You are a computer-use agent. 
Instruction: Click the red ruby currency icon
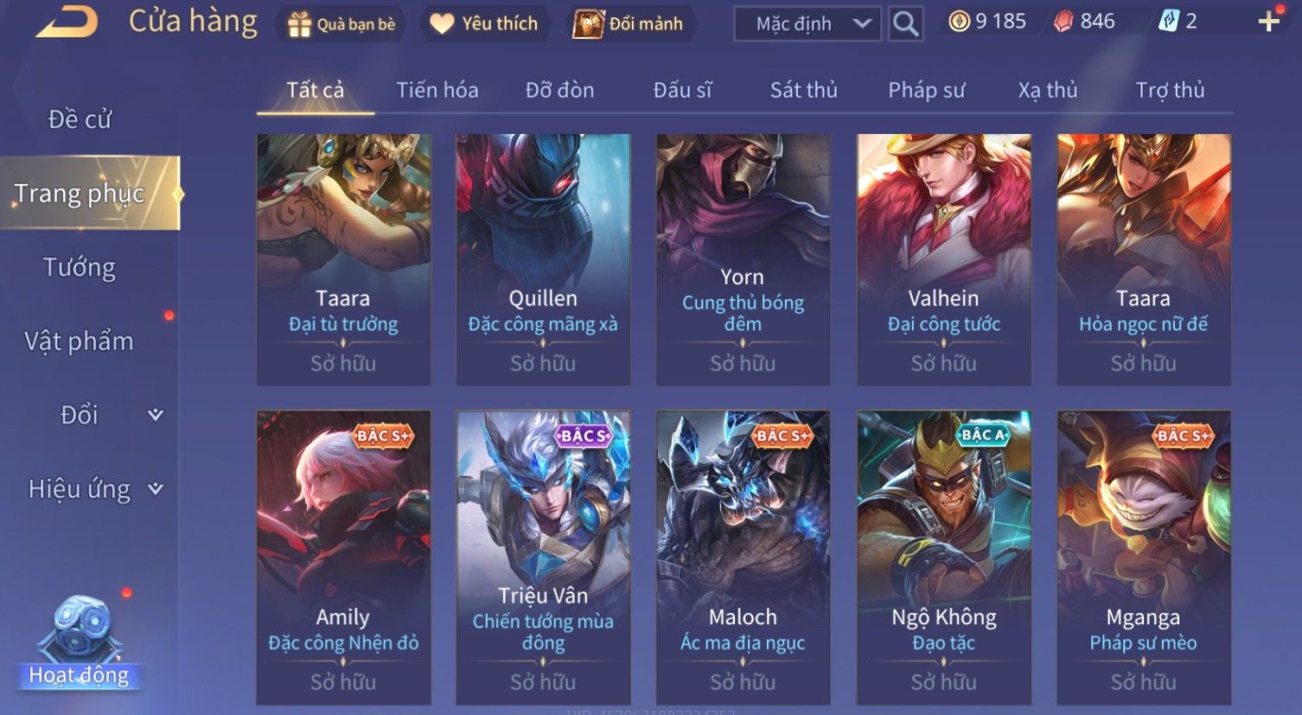[x=1063, y=22]
